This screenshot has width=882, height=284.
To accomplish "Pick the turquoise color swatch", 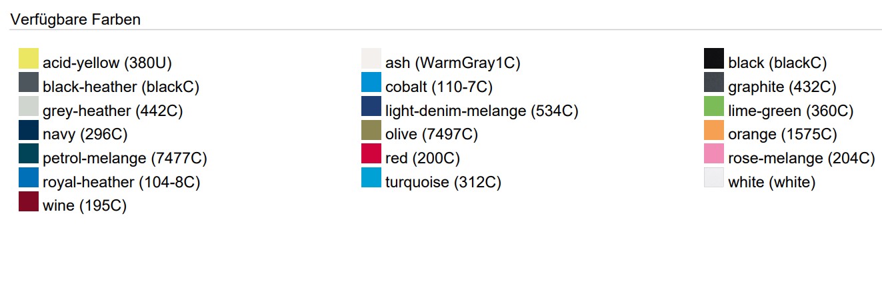I will [371, 178].
